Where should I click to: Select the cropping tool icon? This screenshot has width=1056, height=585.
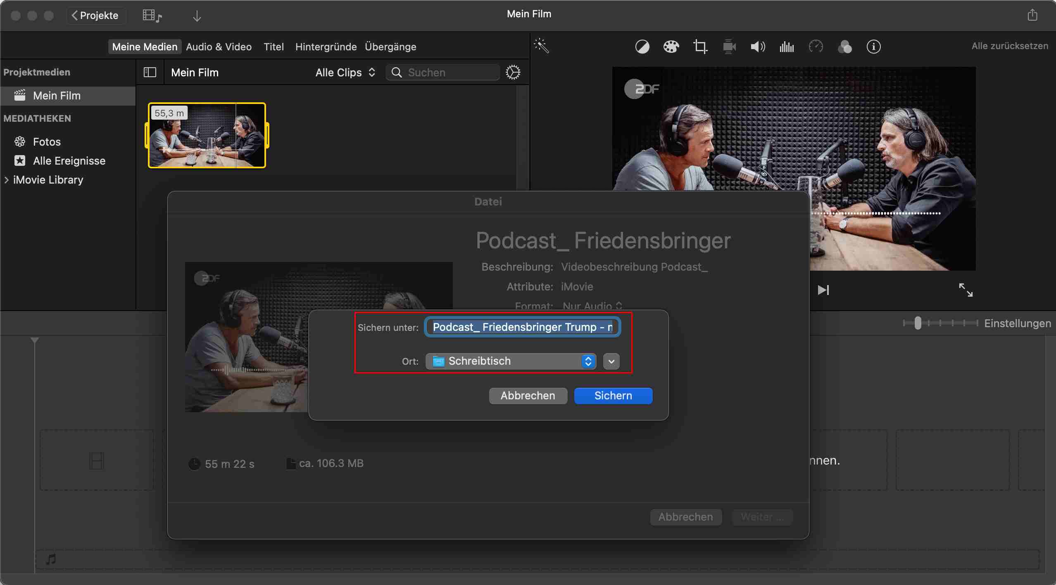[x=700, y=47]
